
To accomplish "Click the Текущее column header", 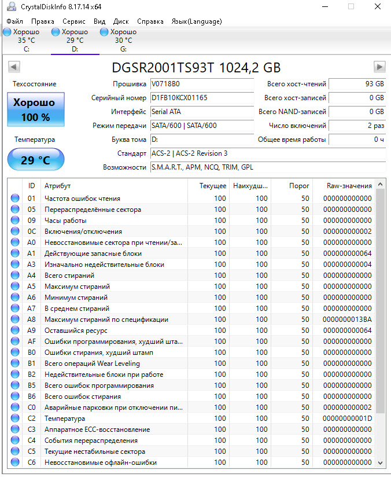I will tap(209, 186).
